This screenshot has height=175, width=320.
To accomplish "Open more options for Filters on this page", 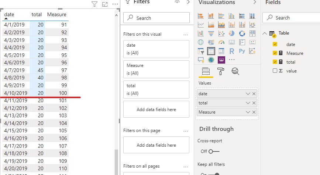I will point(186,131).
